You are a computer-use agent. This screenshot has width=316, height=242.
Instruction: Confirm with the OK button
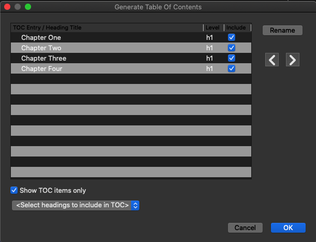pyautogui.click(x=288, y=227)
